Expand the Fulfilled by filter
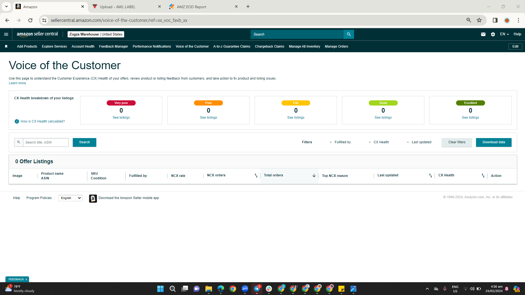The height and width of the screenshot is (295, 525). pyautogui.click(x=340, y=142)
